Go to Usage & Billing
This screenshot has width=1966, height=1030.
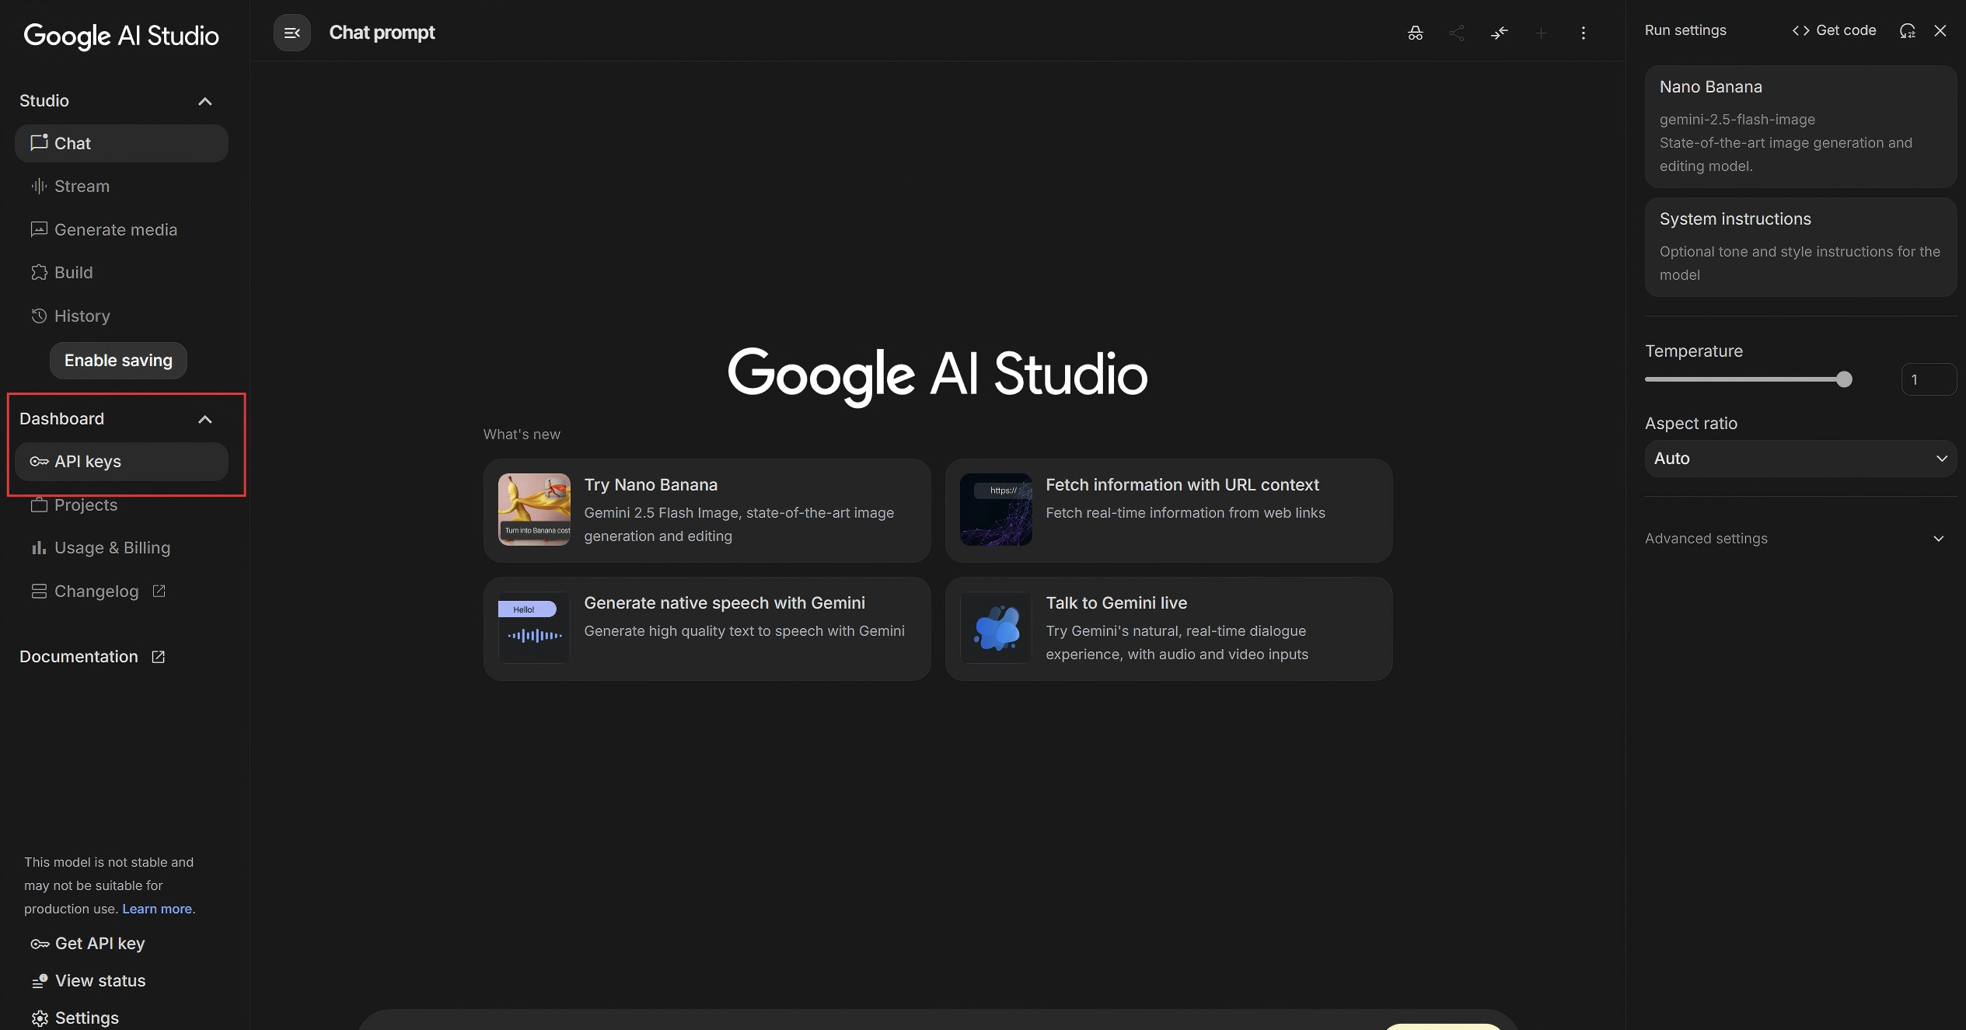(x=112, y=547)
